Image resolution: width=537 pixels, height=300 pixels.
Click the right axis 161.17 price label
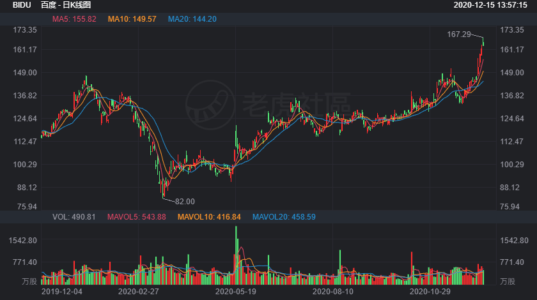pyautogui.click(x=512, y=50)
